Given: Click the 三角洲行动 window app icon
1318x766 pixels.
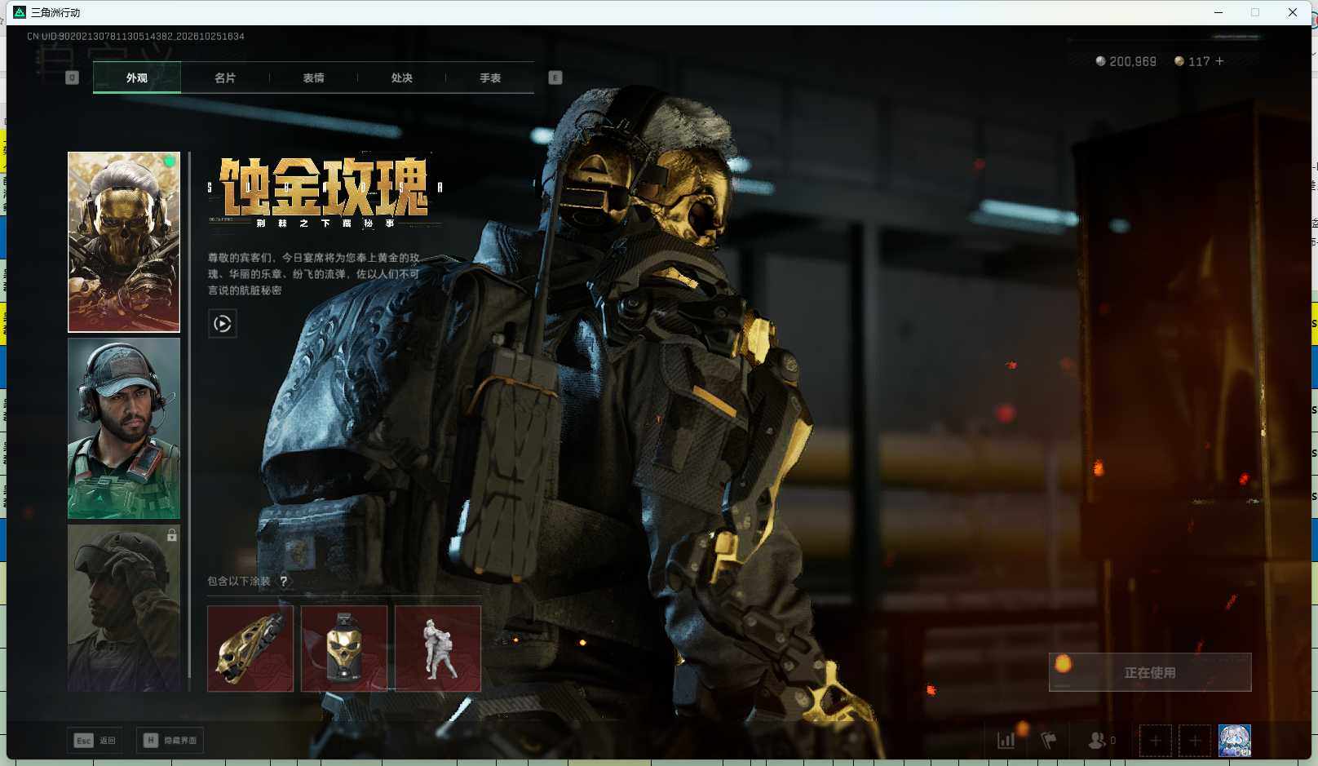Looking at the screenshot, I should [x=20, y=12].
